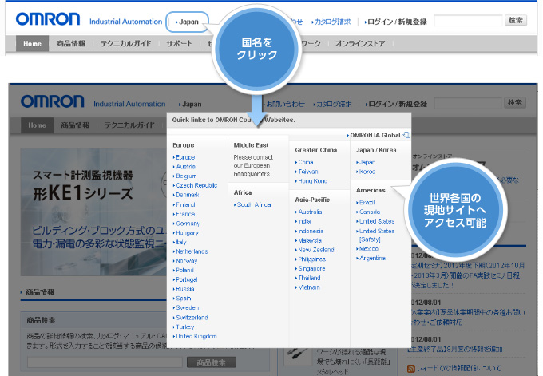The height and width of the screenshot is (376, 543).
Task: Open テクニカルガイド in the top navigation bar
Action: coord(125,44)
